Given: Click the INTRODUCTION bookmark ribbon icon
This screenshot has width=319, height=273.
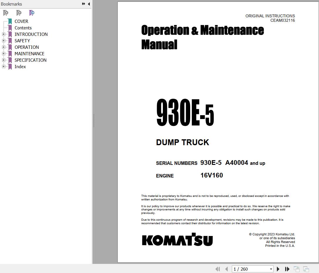Looking at the screenshot, I should click(10, 34).
